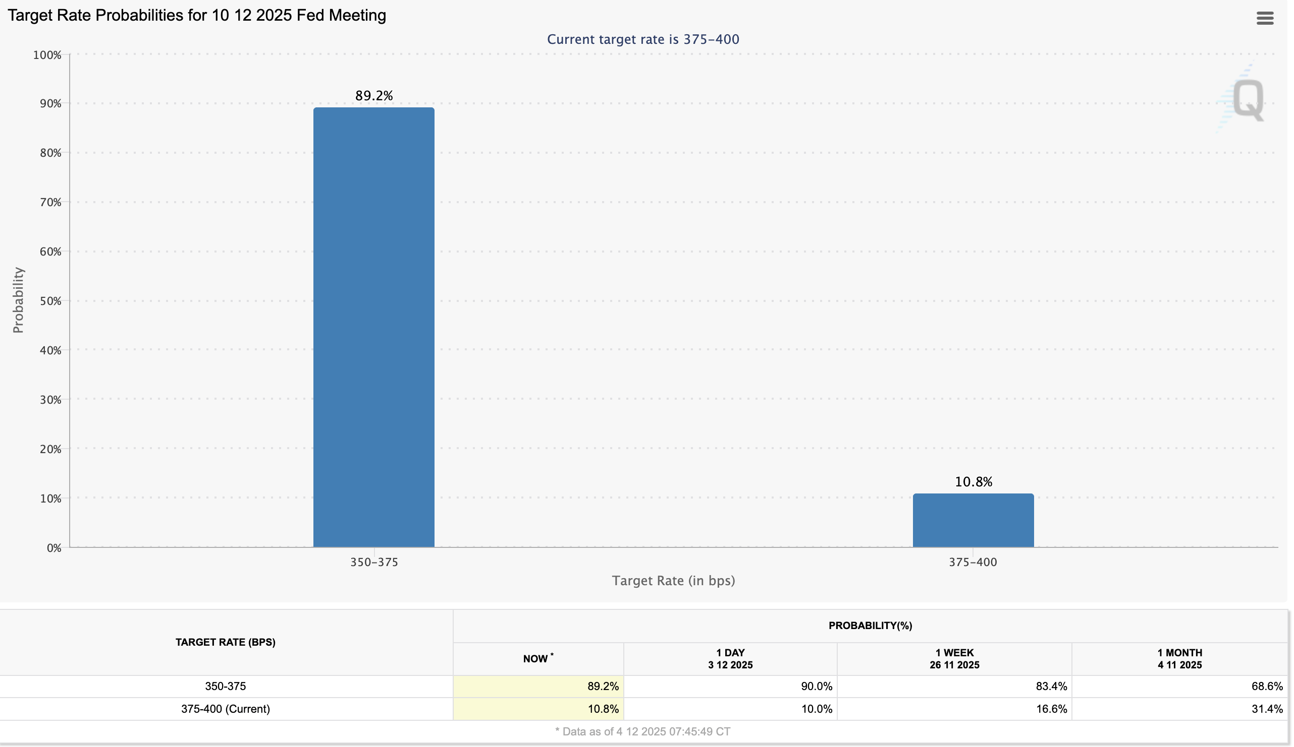This screenshot has width=1294, height=747.
Task: Click the 350-375 probability bar
Action: [373, 327]
